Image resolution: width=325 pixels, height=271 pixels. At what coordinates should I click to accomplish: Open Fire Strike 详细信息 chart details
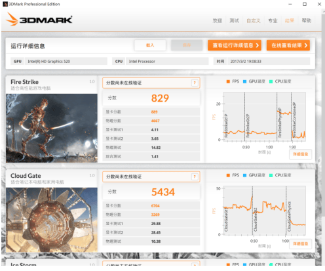300,154
